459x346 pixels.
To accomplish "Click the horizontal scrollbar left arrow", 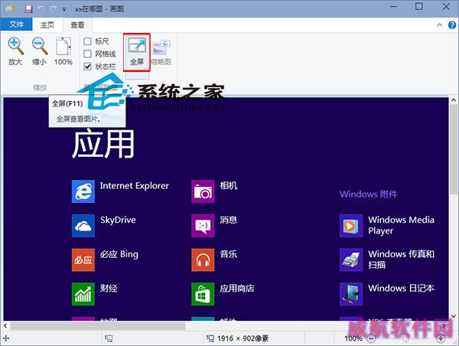I will pyautogui.click(x=5, y=325).
